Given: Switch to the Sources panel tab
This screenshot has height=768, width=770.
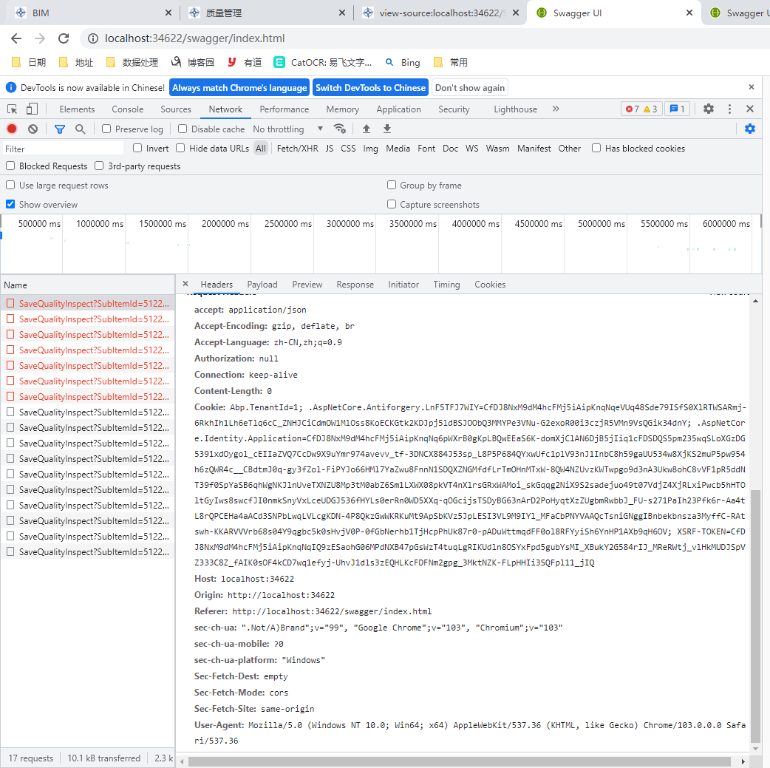Looking at the screenshot, I should (x=176, y=109).
